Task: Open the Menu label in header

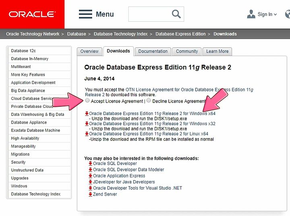Action: click(x=105, y=14)
